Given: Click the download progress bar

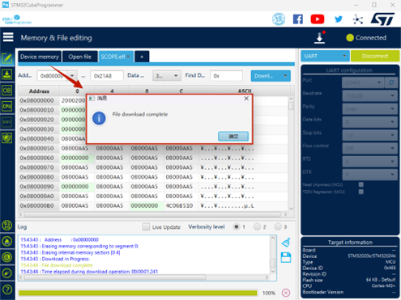Looking at the screenshot, I should point(138,293).
